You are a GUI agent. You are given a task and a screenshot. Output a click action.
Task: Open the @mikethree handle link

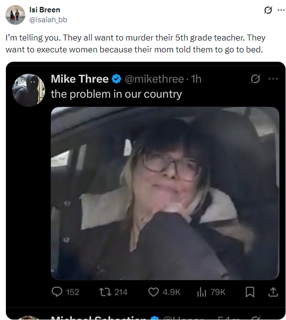154,79
